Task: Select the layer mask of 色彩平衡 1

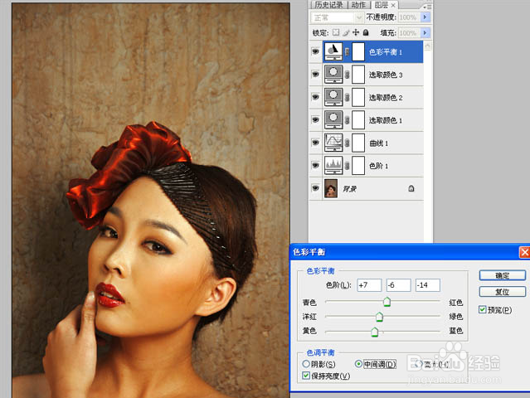Action: pos(358,51)
